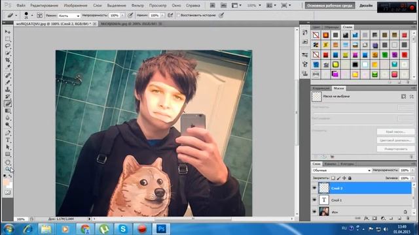
Task: Create a new layer in Layers panel
Action: tap(399, 219)
